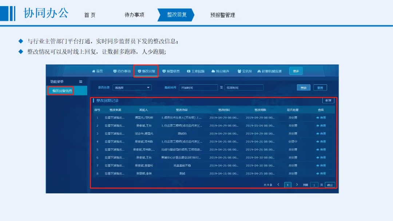393x221 pixels.
Task: View row 2 record via eye icon
Action: 321,126
